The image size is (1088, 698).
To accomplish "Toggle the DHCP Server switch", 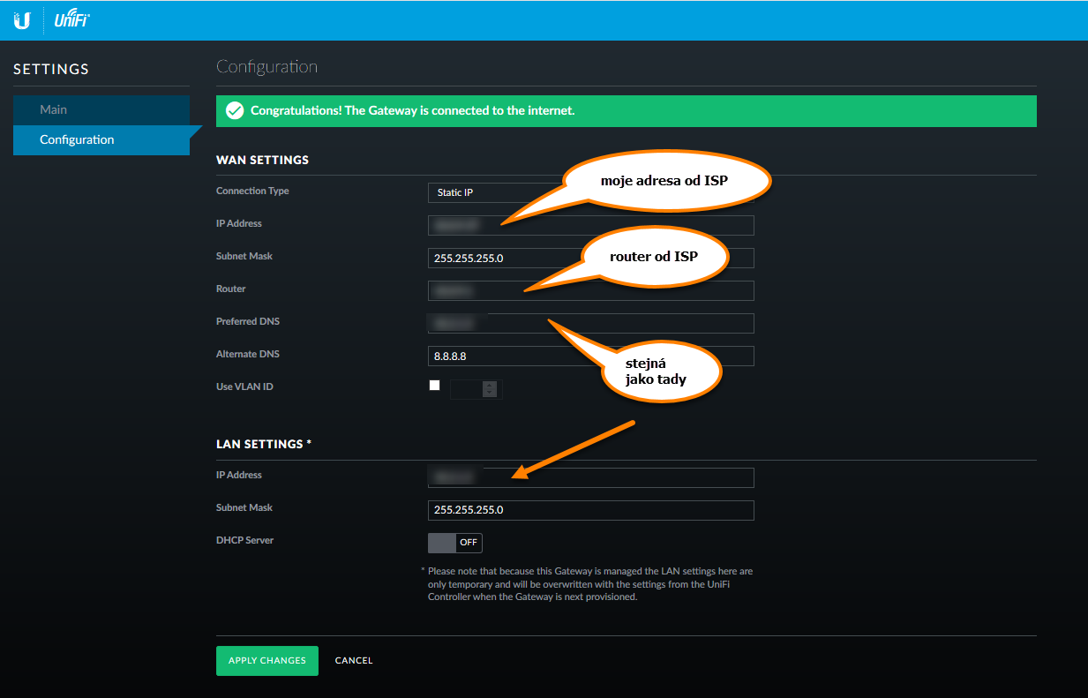I will tap(455, 542).
